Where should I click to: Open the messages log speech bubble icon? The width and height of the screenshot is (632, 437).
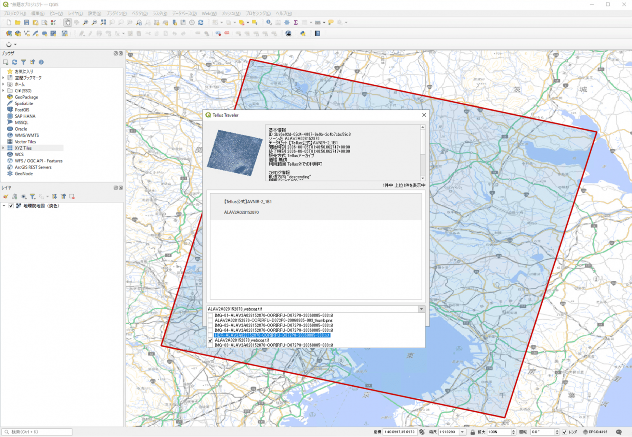(x=619, y=432)
